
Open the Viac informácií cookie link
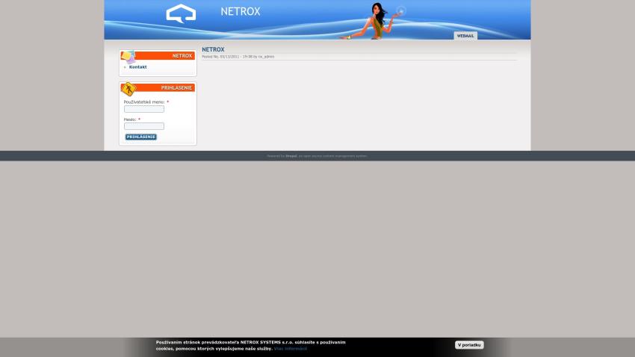click(x=291, y=349)
